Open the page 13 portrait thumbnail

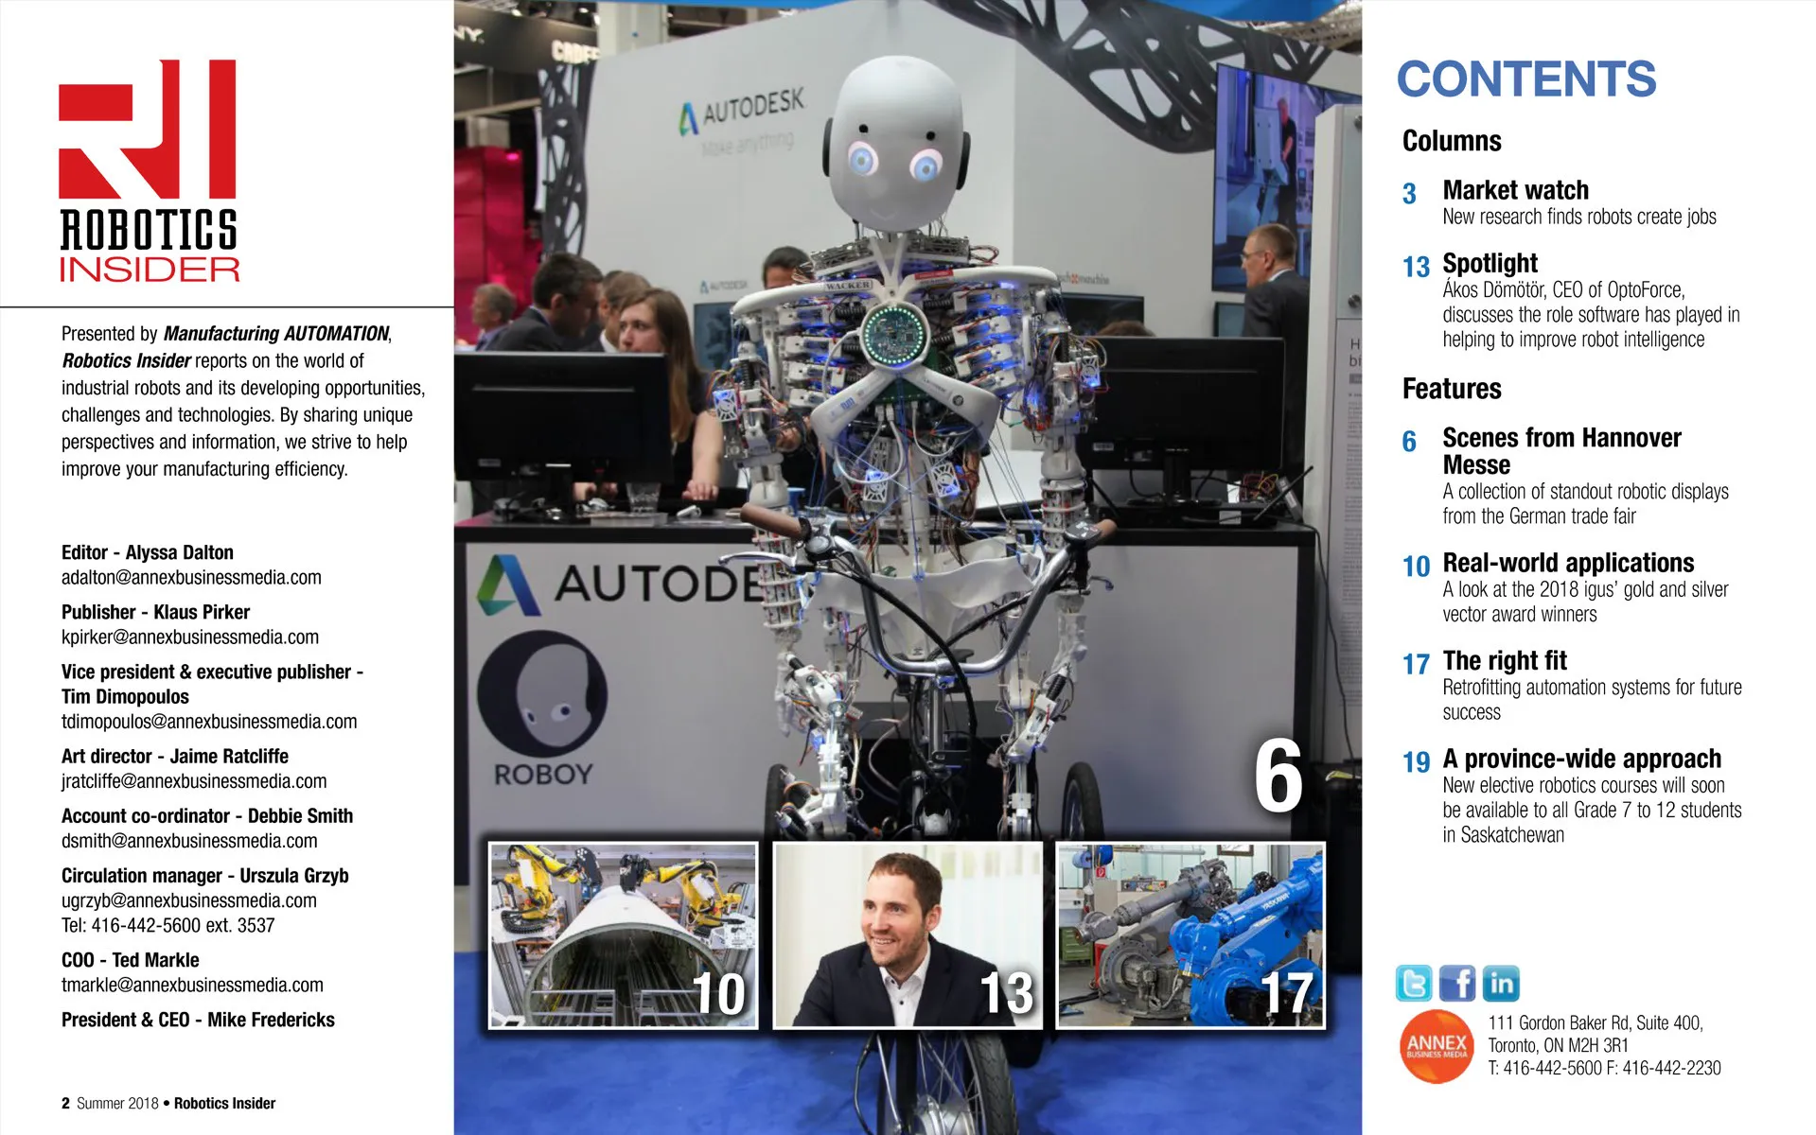coord(908,935)
